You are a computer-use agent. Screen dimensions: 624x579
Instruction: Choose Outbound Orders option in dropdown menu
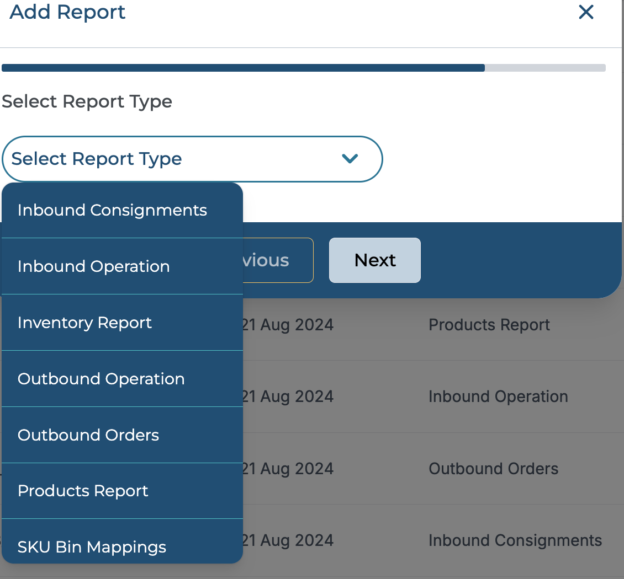[88, 435]
